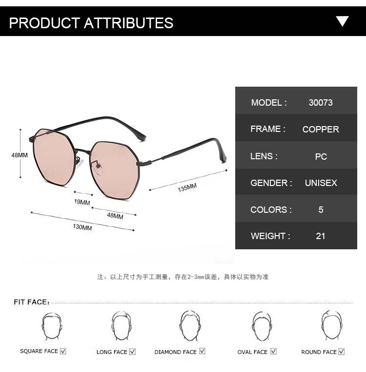Viewport: 366px width, 372px height.
Task: Click the round face outline icon
Action: (x=331, y=325)
